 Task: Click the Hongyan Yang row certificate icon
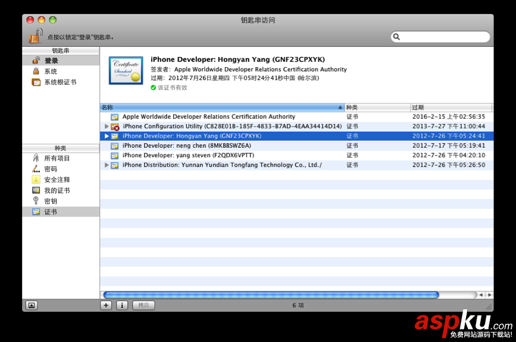114,136
